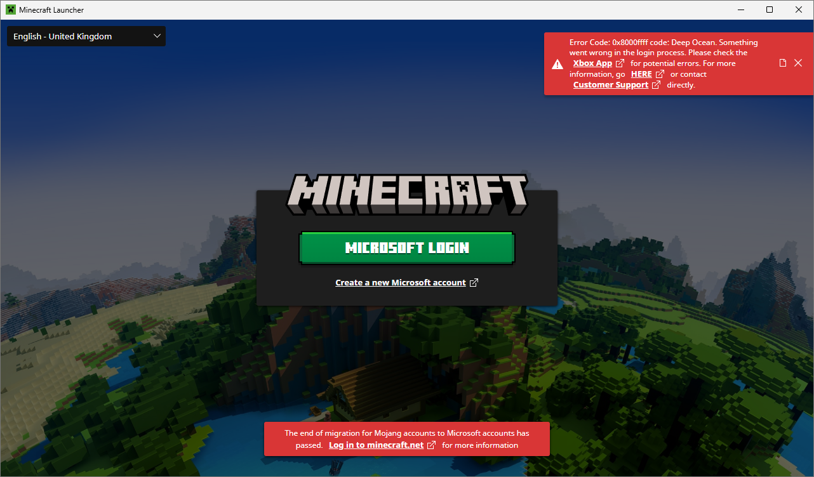Click the "Minecraft Launcher" window title text

click(51, 10)
